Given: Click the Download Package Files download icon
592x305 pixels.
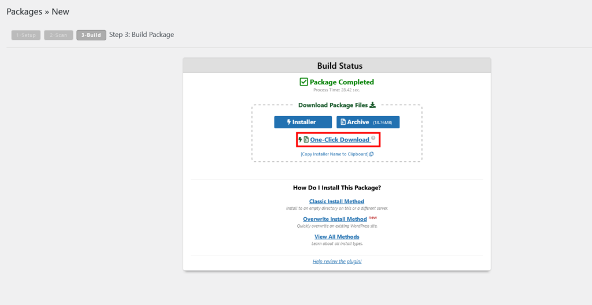Looking at the screenshot, I should tap(372, 105).
